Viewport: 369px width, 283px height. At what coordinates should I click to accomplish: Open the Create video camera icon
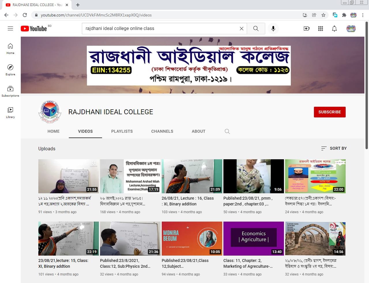point(306,29)
